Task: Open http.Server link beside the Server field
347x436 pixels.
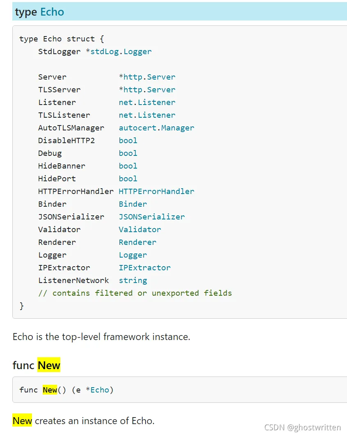Action: coord(149,77)
